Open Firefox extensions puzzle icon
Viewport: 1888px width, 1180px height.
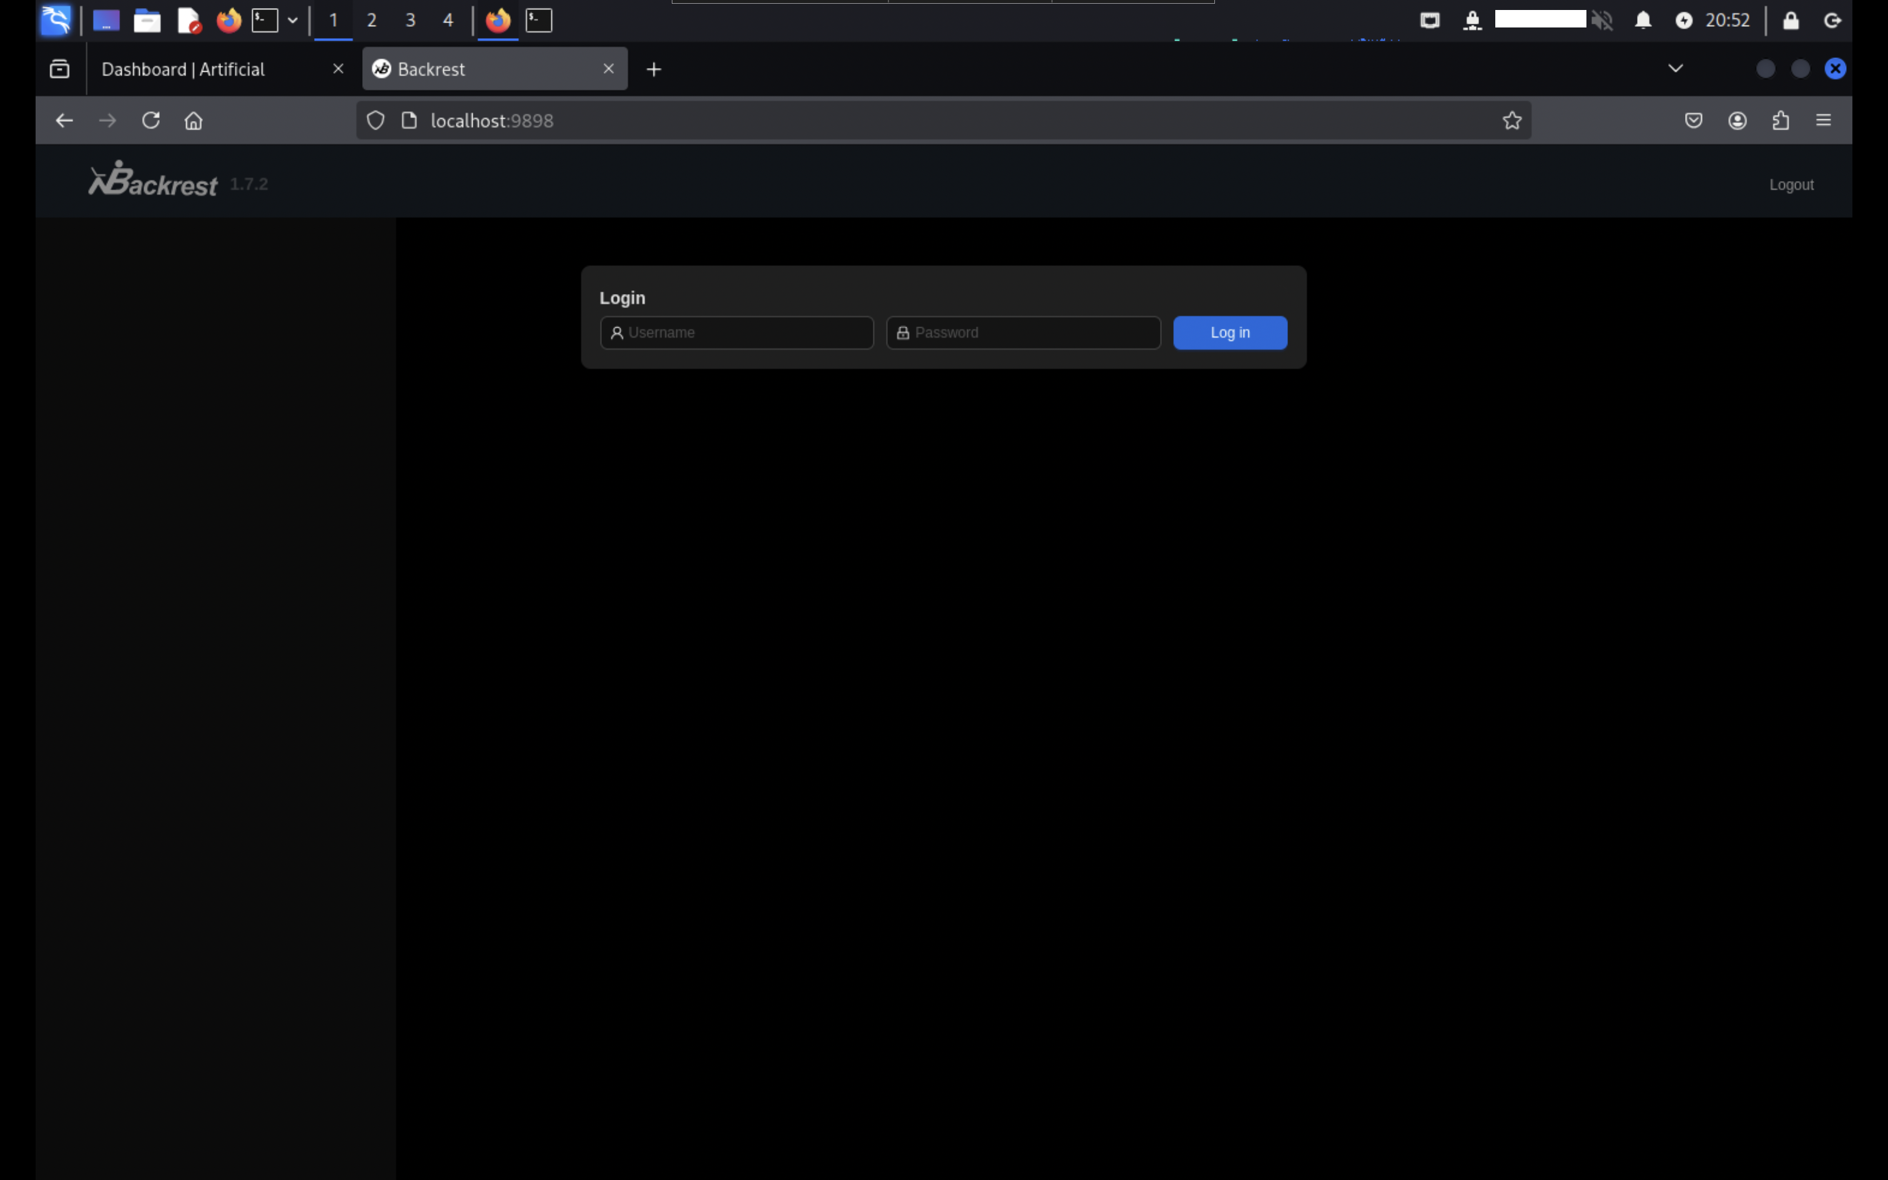coord(1781,120)
